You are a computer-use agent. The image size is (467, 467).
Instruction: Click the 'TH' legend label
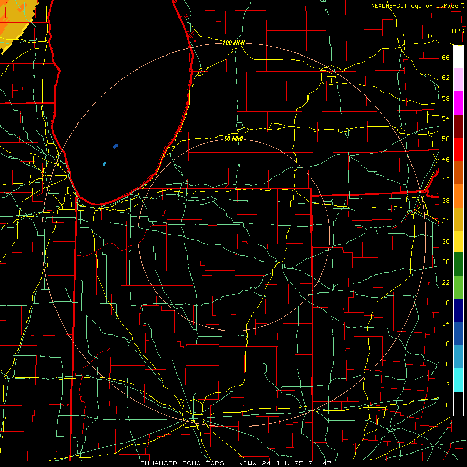tap(446, 405)
